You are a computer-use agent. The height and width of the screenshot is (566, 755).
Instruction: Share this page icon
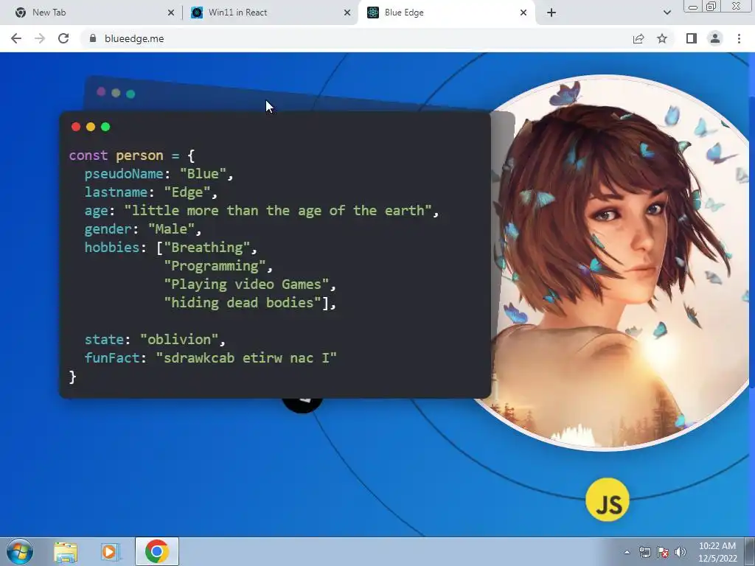coord(639,38)
